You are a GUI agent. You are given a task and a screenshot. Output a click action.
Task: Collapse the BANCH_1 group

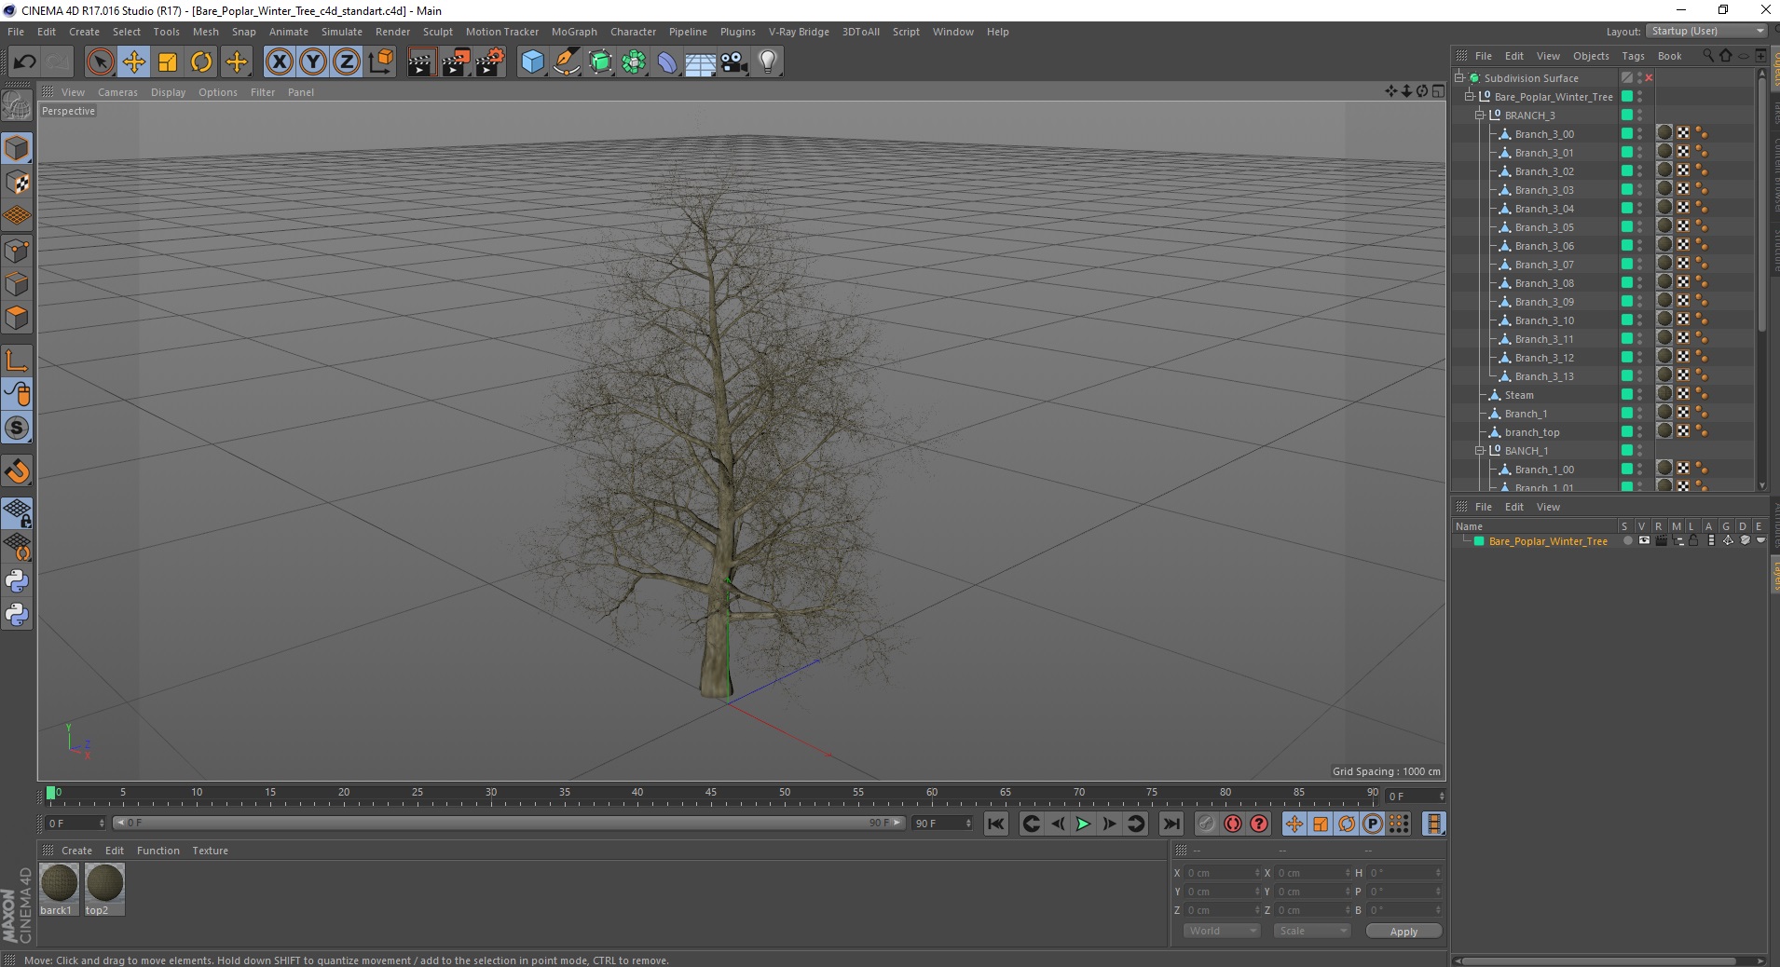point(1480,451)
